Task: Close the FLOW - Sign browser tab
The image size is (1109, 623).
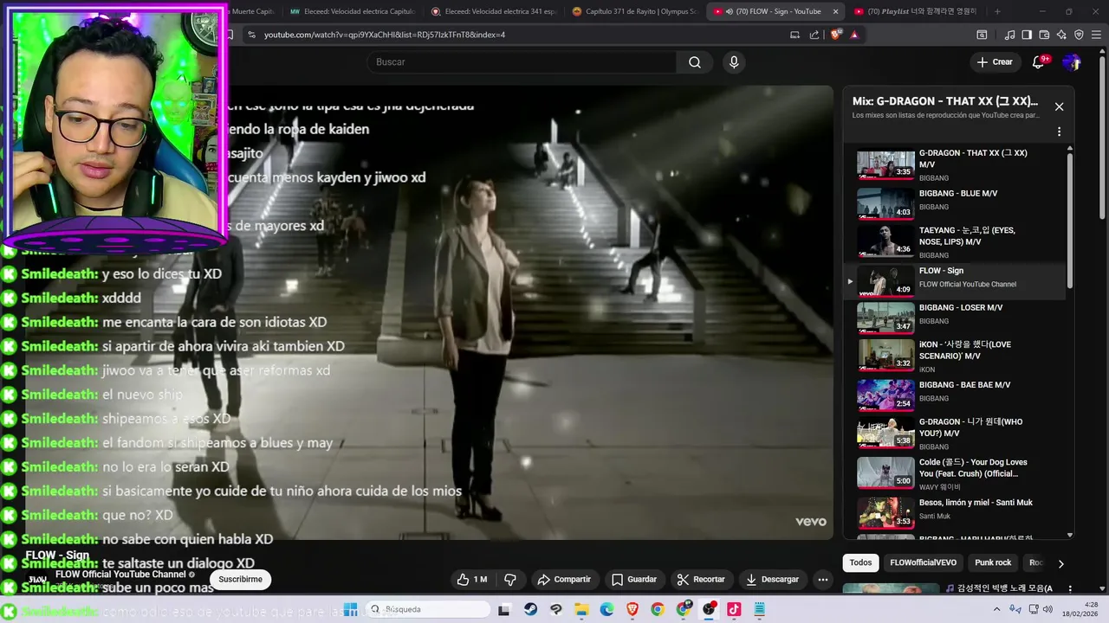Action: 835,11
